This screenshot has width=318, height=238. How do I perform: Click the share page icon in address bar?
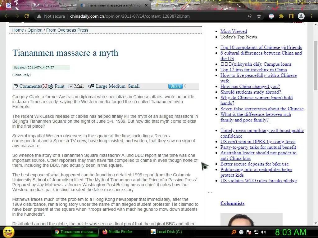249,16
